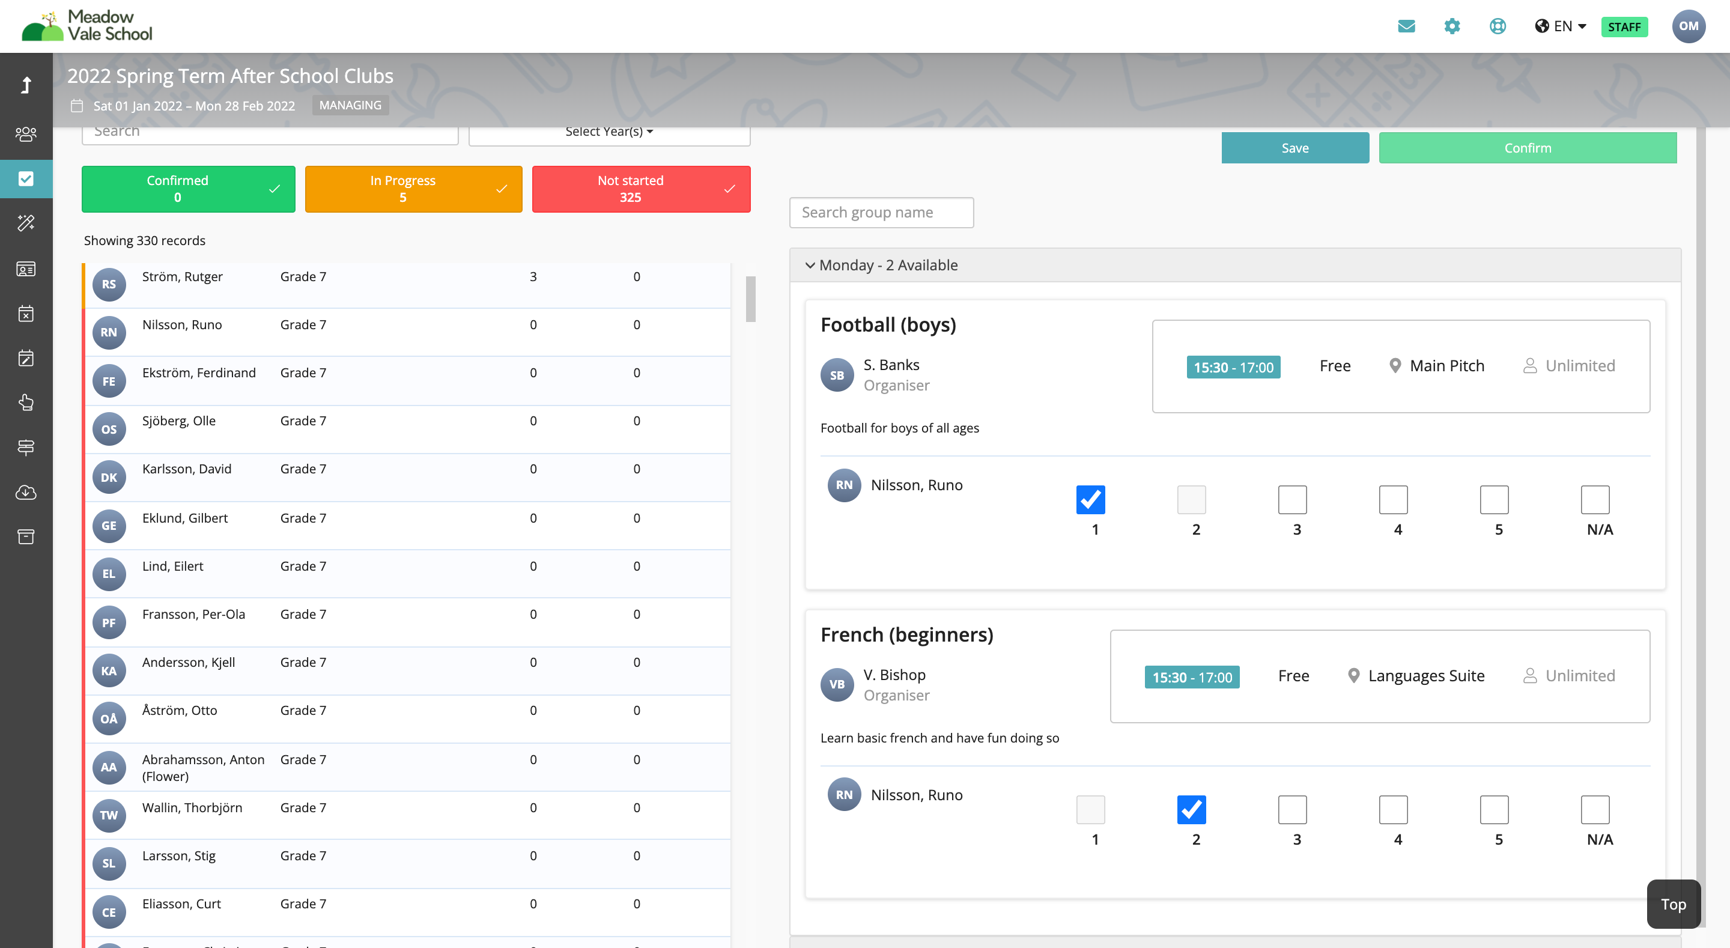
Task: Tick N/A for French (beginners)
Action: 1595,810
